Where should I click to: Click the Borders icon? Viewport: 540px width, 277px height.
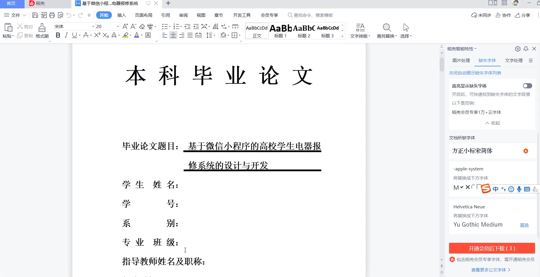[x=235, y=35]
